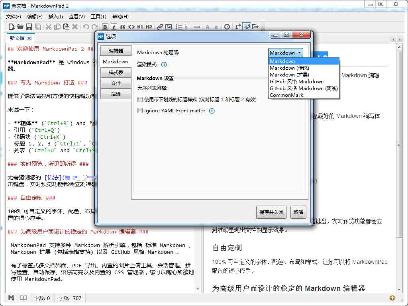This screenshot has height=306, width=408.
Task: Redo action in toolbar
Action: (95, 27)
